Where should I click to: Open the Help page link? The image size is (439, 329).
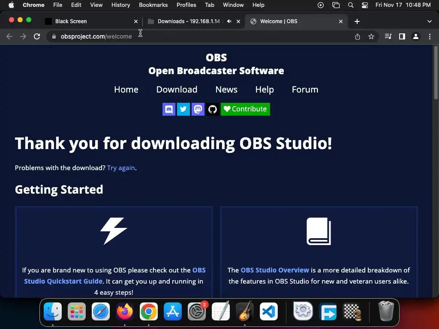pos(264,90)
